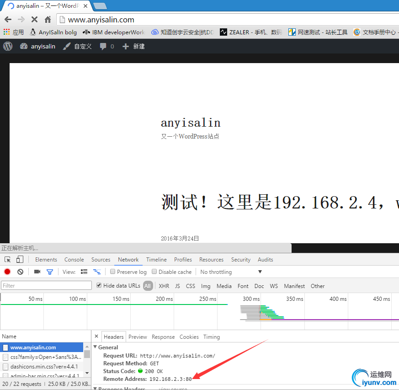Click the Filter text input field
This screenshot has width=399, height=390.
(46, 285)
